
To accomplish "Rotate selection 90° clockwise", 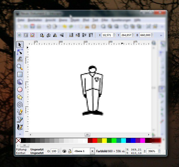I will pos(49,35).
